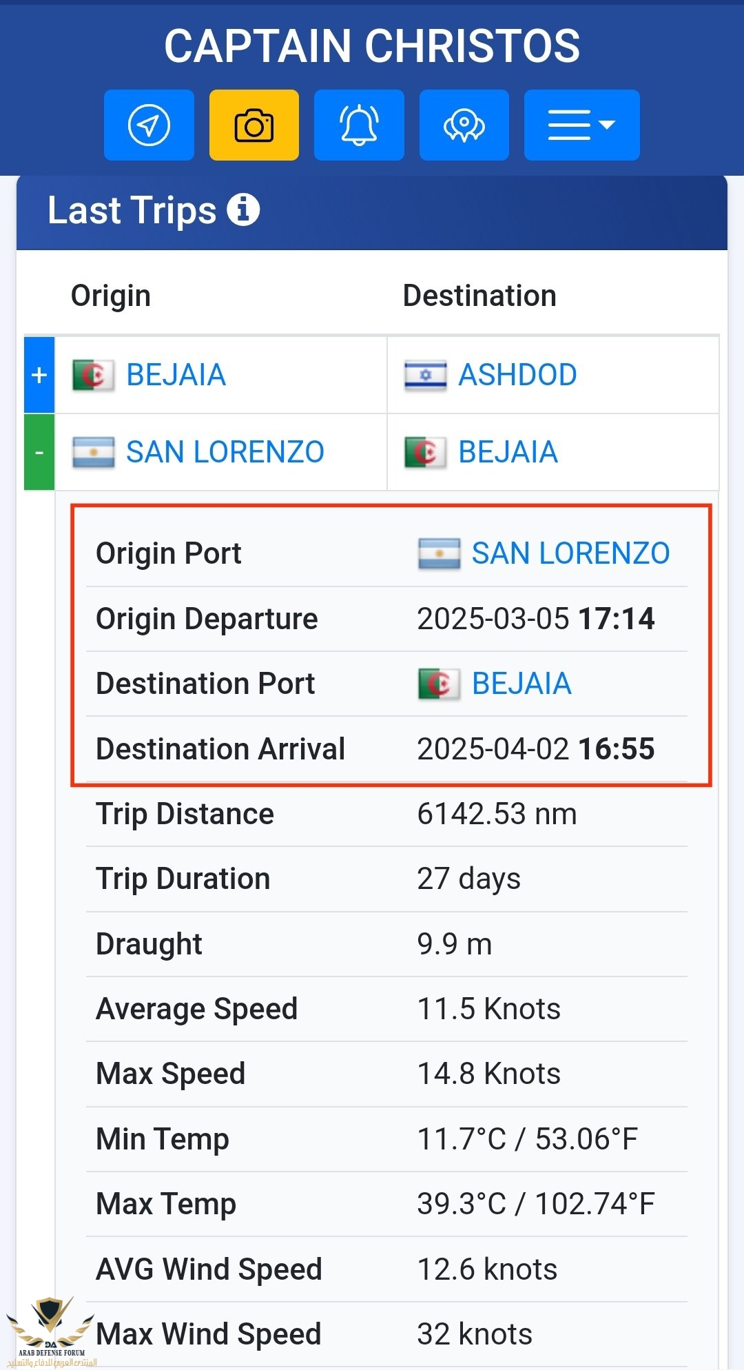
Task: Open BEJAIA link in Destination Port details
Action: coord(521,684)
